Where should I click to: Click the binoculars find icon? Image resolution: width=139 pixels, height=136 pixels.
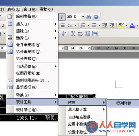(x=89, y=17)
